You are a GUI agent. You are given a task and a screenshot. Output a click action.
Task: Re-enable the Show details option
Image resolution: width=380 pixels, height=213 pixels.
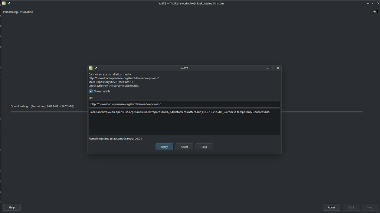[x=91, y=91]
